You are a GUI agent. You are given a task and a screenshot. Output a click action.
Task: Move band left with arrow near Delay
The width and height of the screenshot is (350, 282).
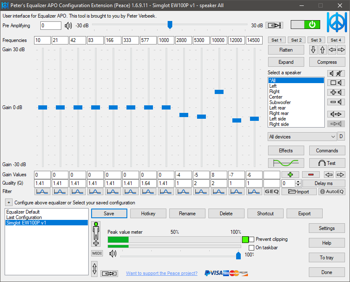(329, 175)
